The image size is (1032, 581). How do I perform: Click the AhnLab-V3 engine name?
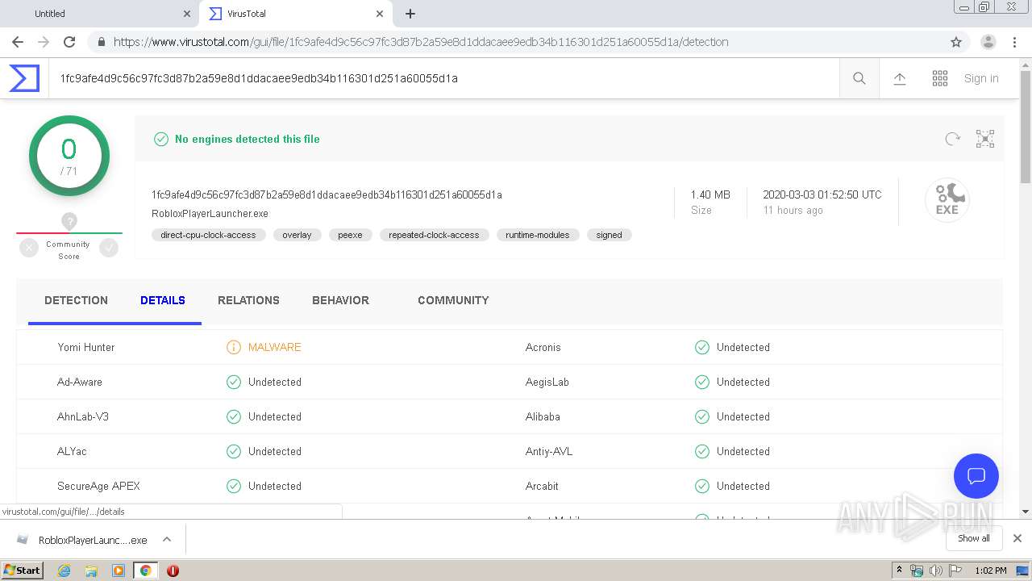click(x=83, y=416)
